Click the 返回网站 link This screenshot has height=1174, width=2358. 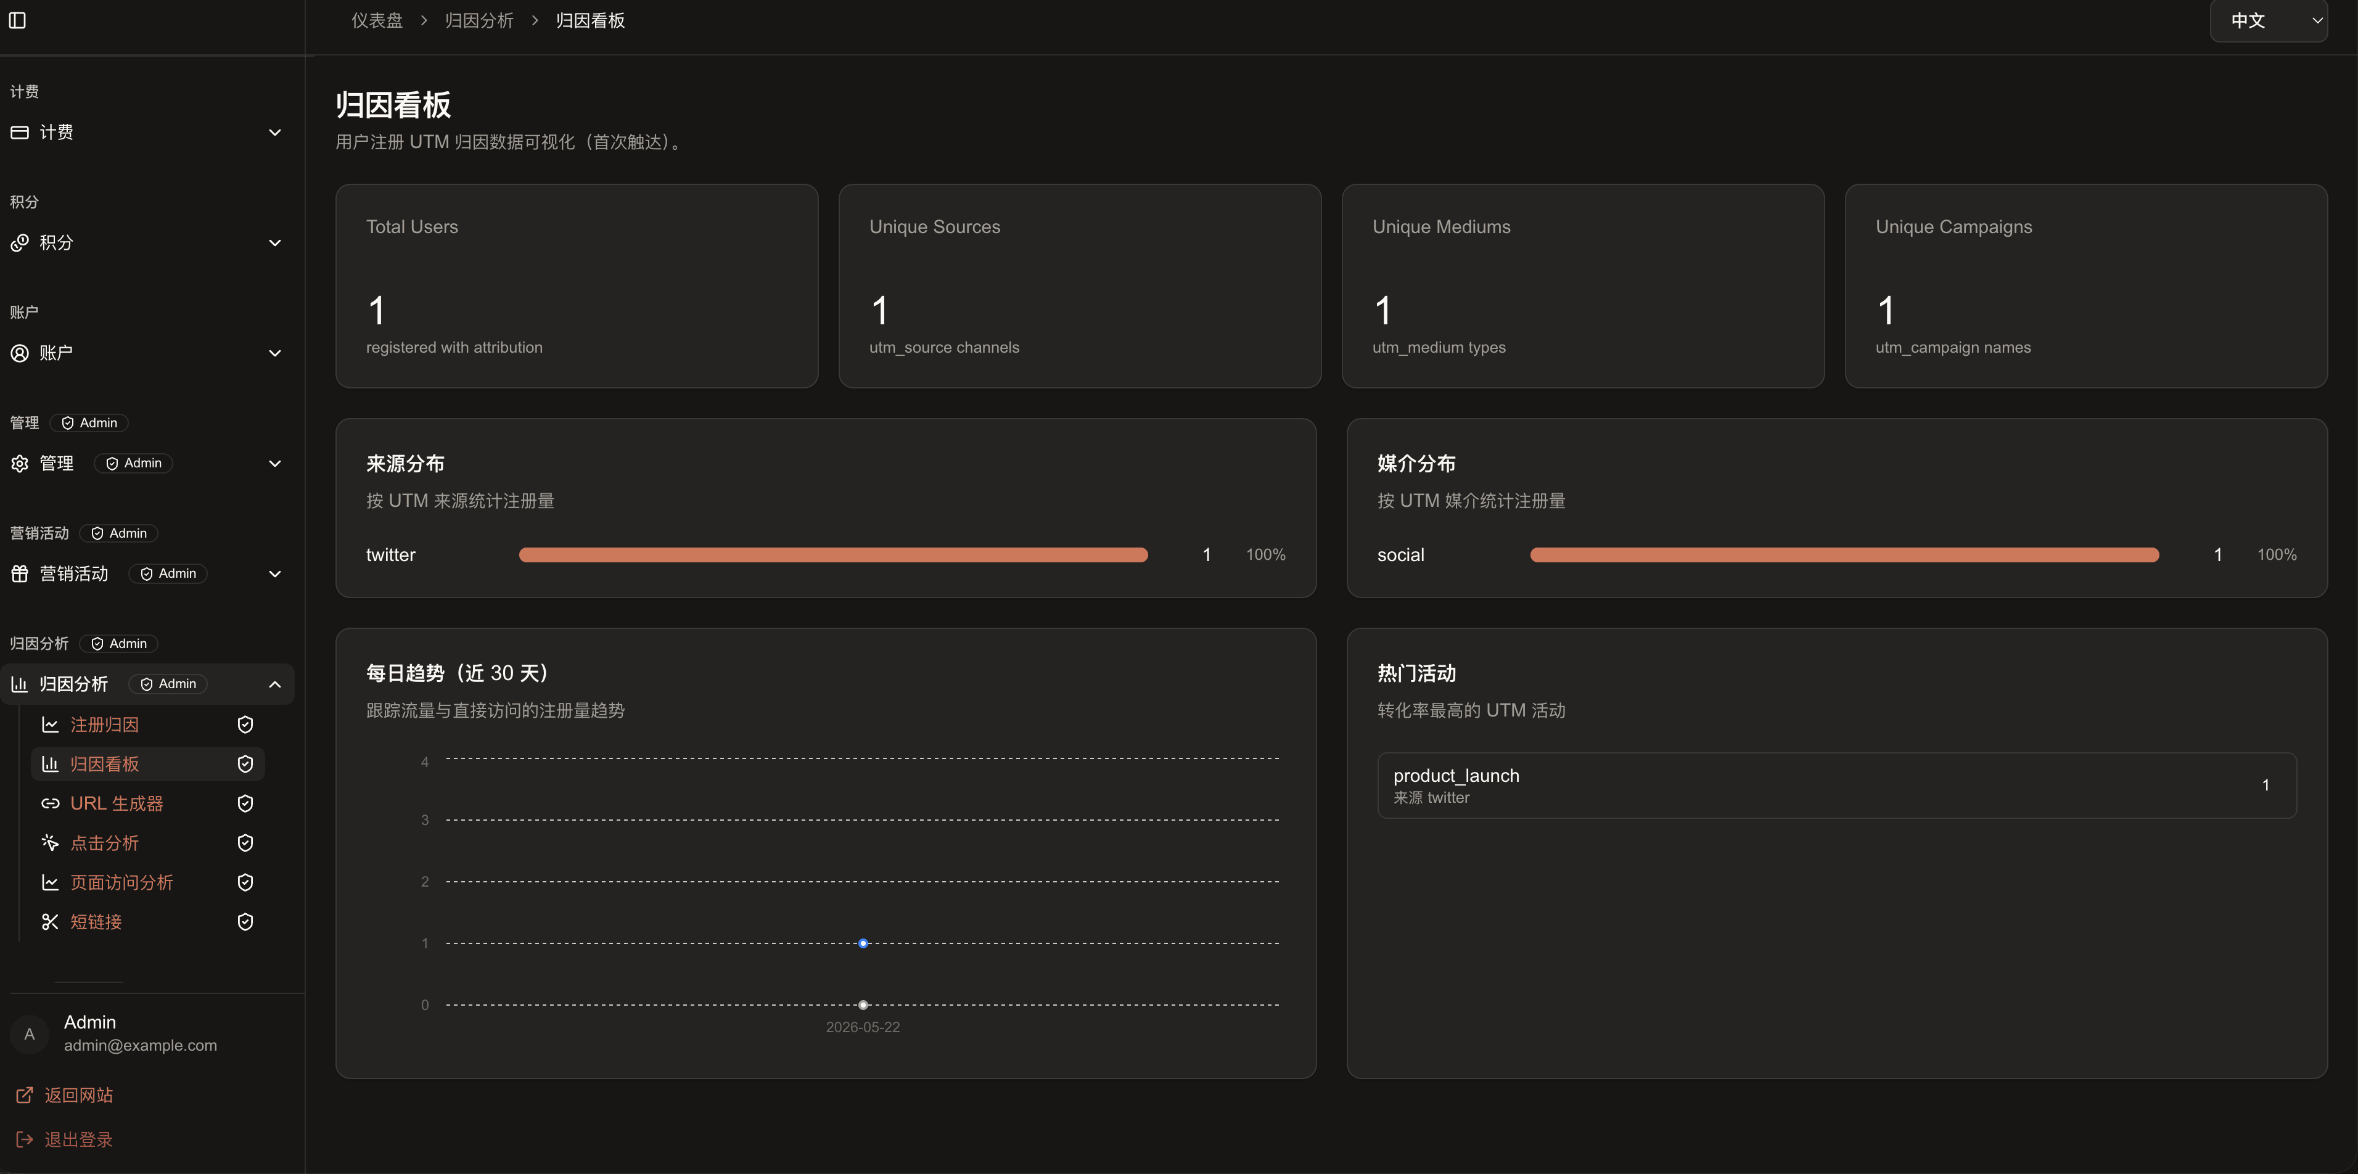(79, 1095)
